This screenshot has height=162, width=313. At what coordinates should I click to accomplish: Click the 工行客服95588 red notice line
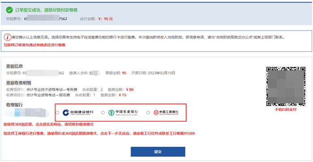coord(99,133)
